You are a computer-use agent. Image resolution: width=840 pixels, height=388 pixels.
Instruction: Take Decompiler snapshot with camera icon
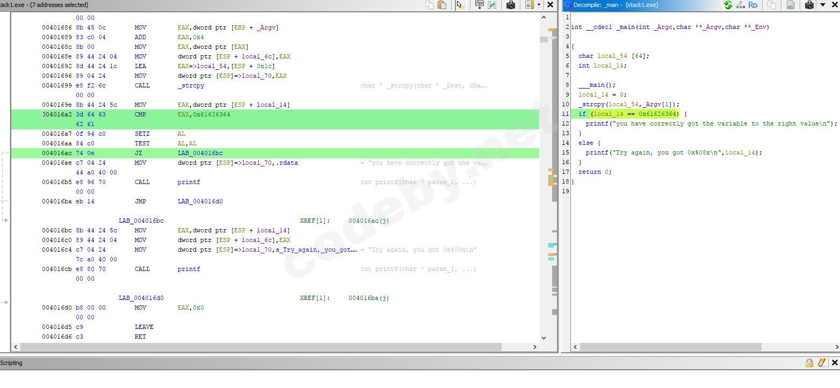809,5
